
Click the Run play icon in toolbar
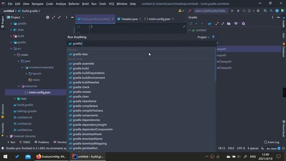[x=232, y=11]
